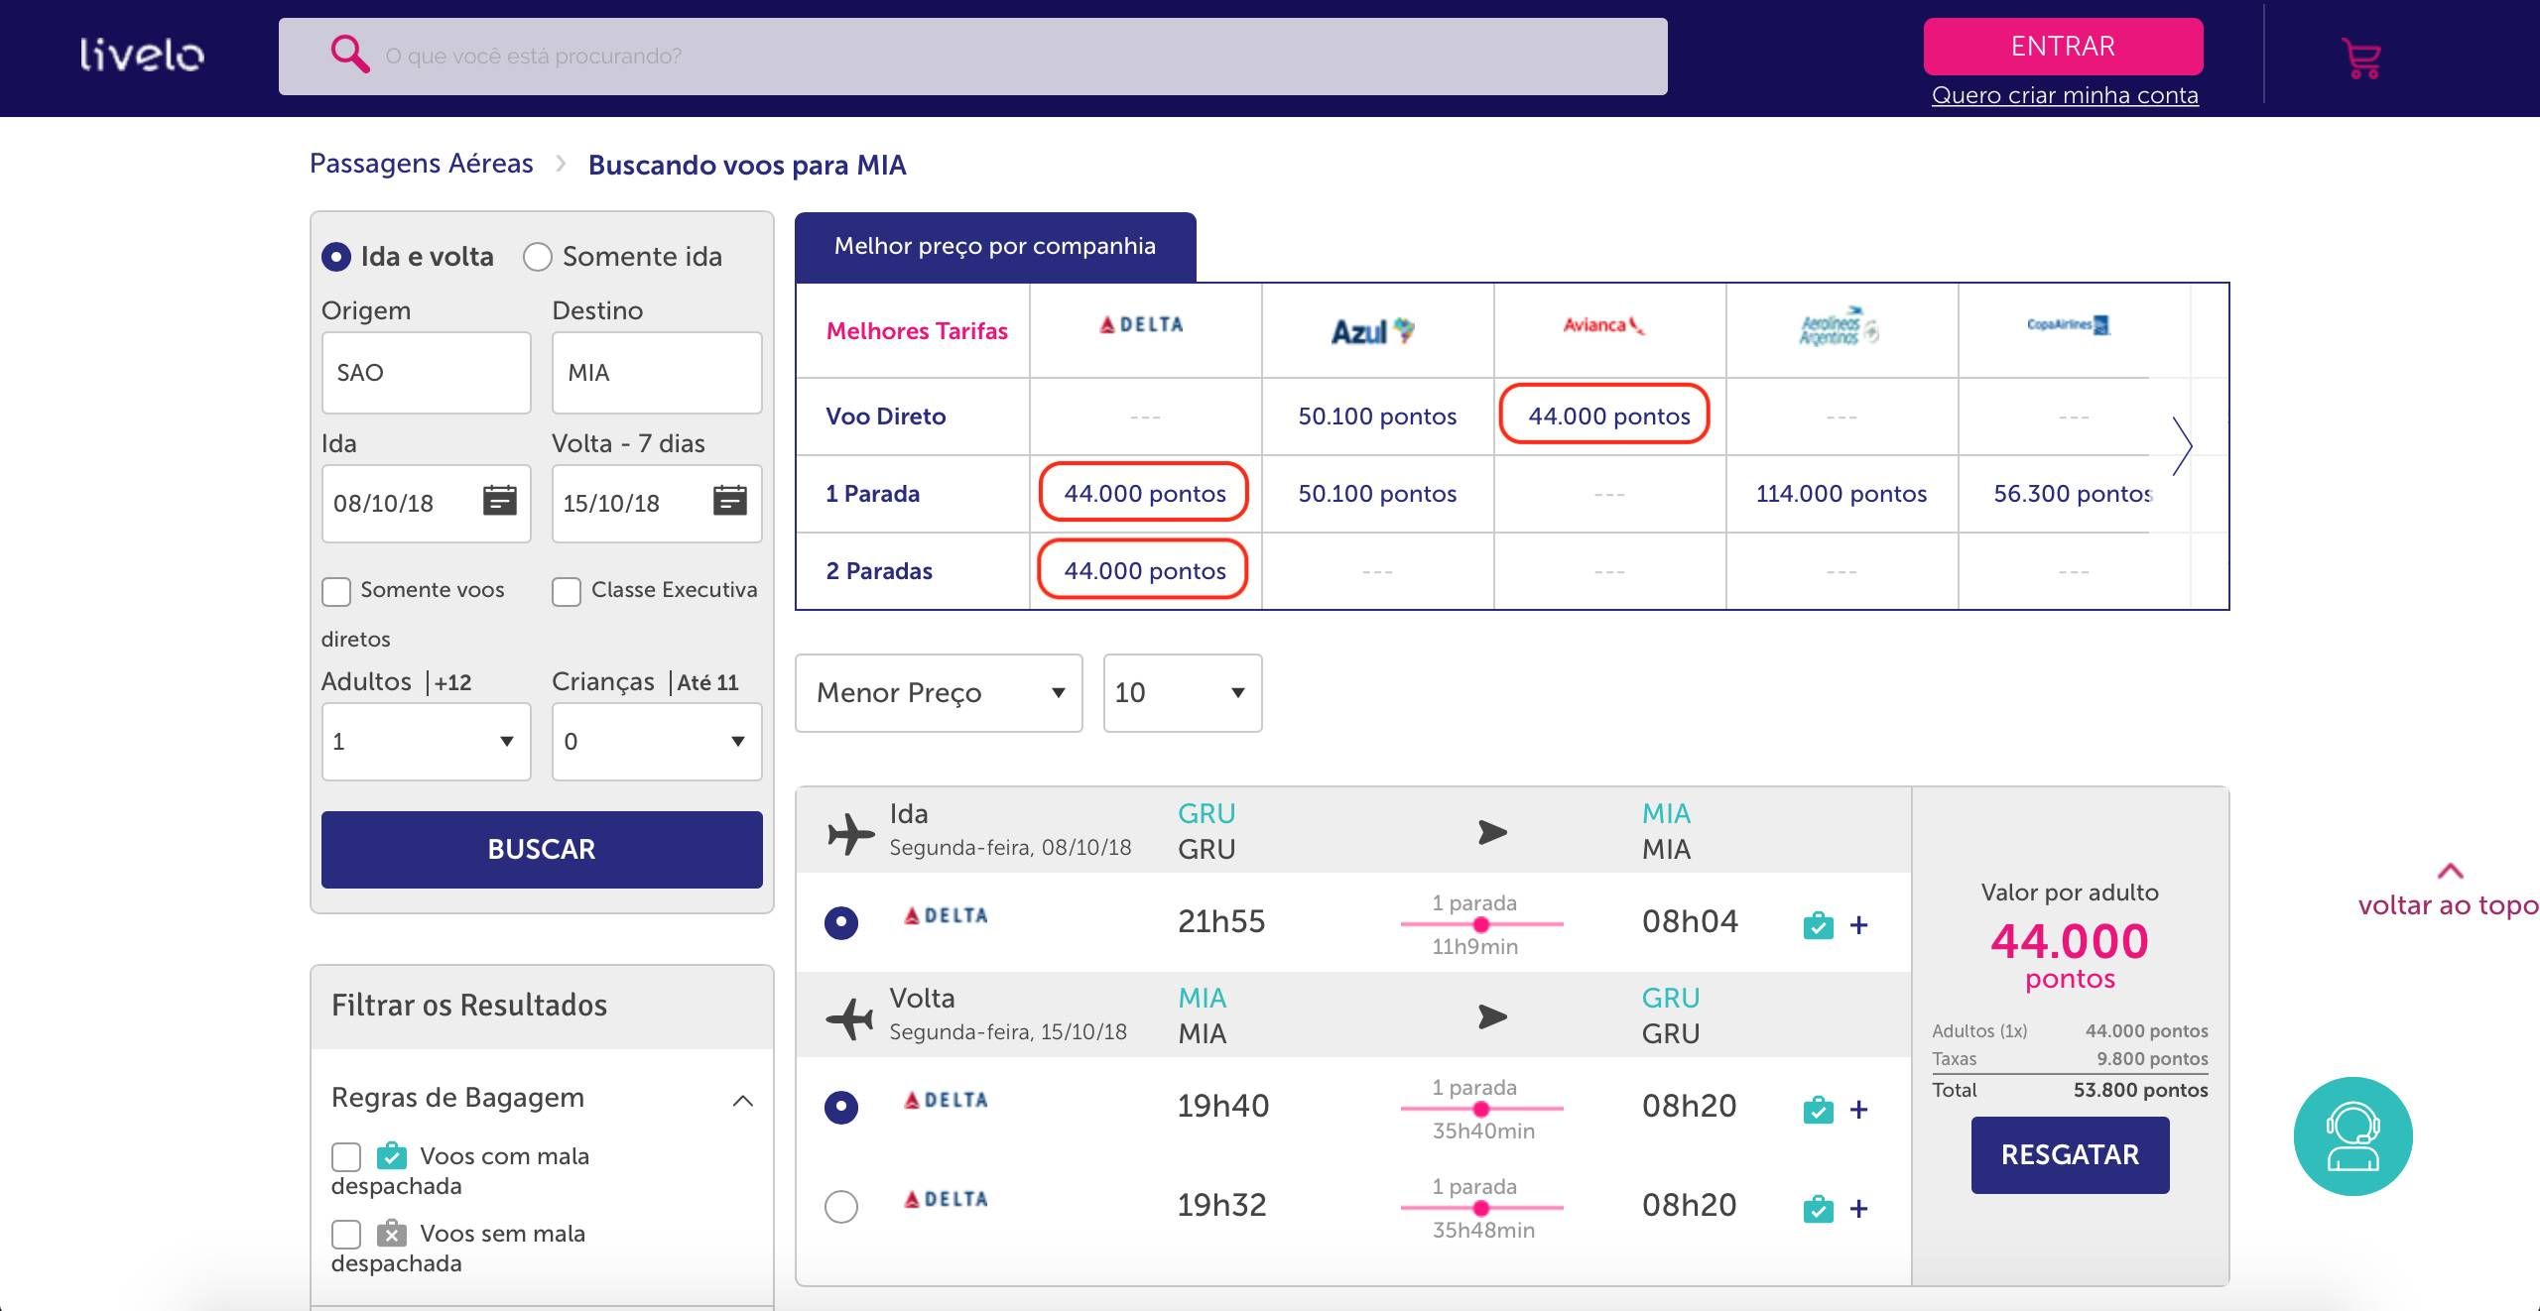The image size is (2540, 1311).
Task: Click the Ida outbound airplane icon
Action: (851, 833)
